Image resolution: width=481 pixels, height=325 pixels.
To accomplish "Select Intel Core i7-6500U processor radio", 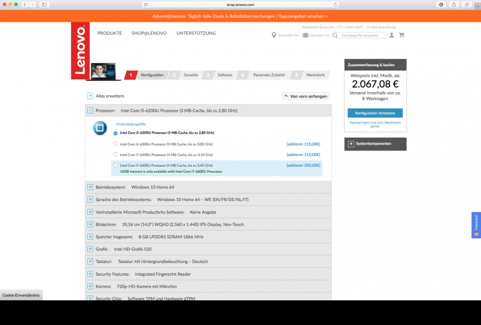I will click(115, 155).
